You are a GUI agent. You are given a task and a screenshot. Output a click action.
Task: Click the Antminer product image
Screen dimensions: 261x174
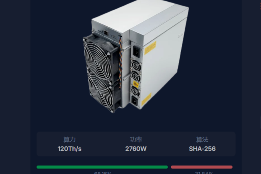[x=136, y=56]
